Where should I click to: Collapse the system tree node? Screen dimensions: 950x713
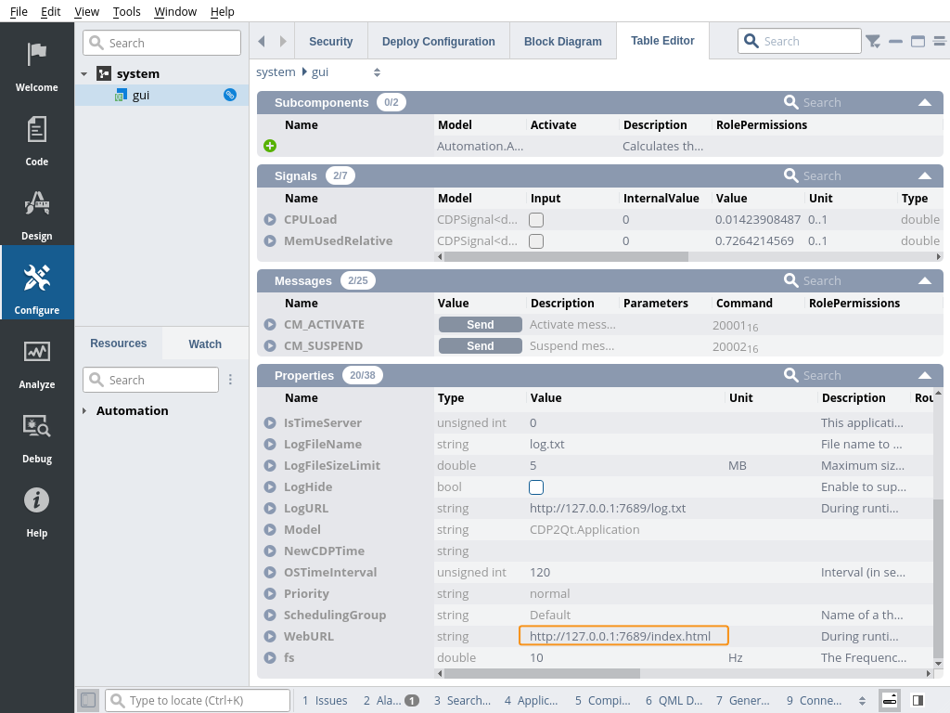[x=84, y=73]
